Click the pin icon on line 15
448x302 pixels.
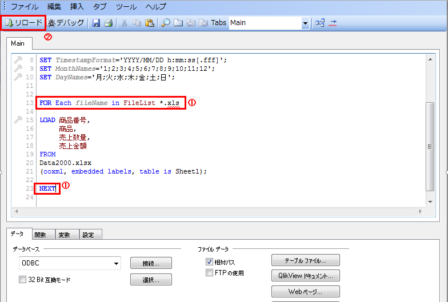coord(18,120)
